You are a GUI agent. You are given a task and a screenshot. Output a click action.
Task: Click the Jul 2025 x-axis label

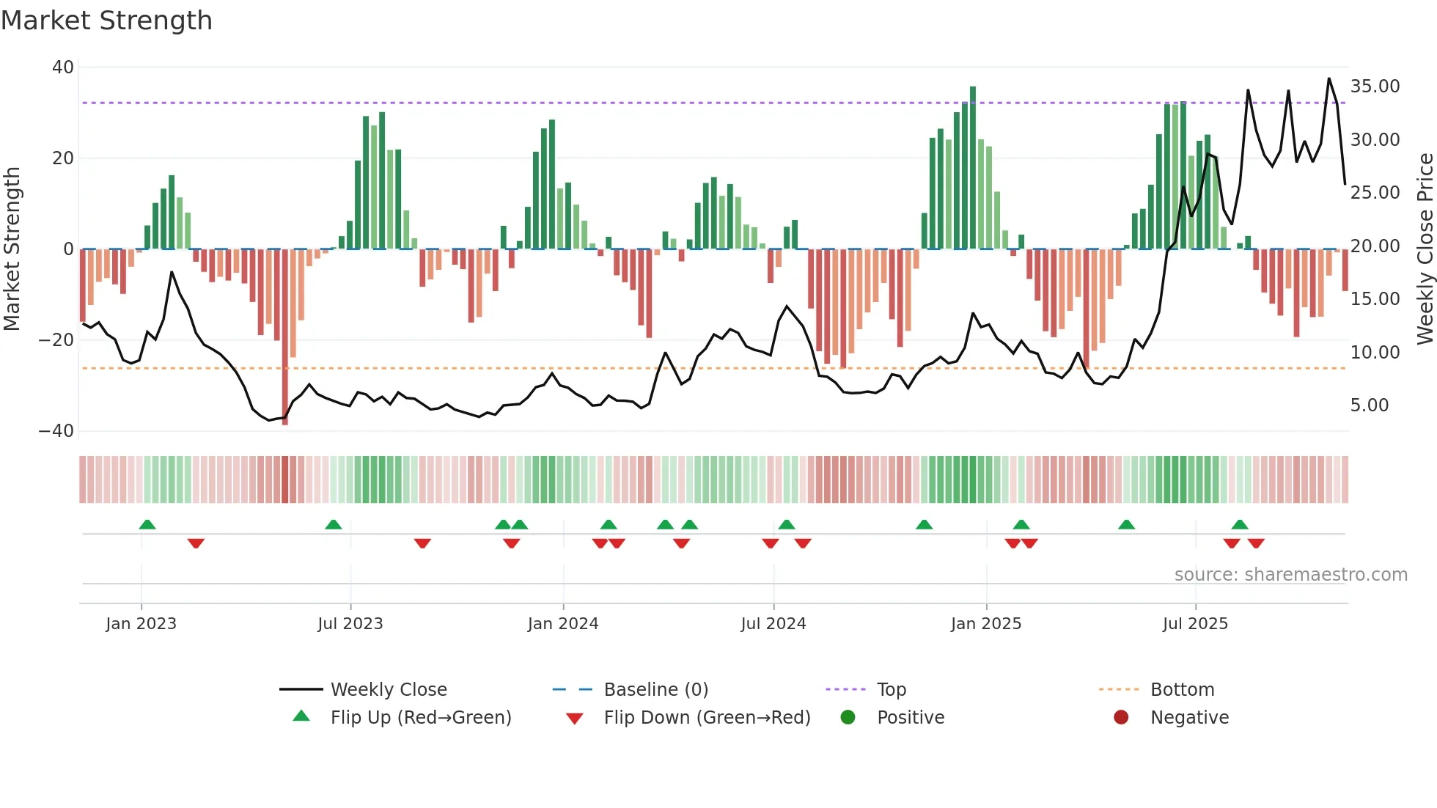pyautogui.click(x=1195, y=624)
